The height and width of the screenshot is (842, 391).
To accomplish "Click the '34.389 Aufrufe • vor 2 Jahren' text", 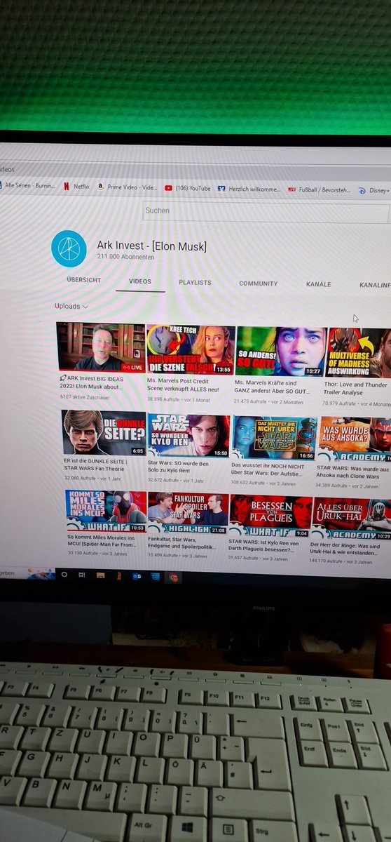I will (x=347, y=486).
